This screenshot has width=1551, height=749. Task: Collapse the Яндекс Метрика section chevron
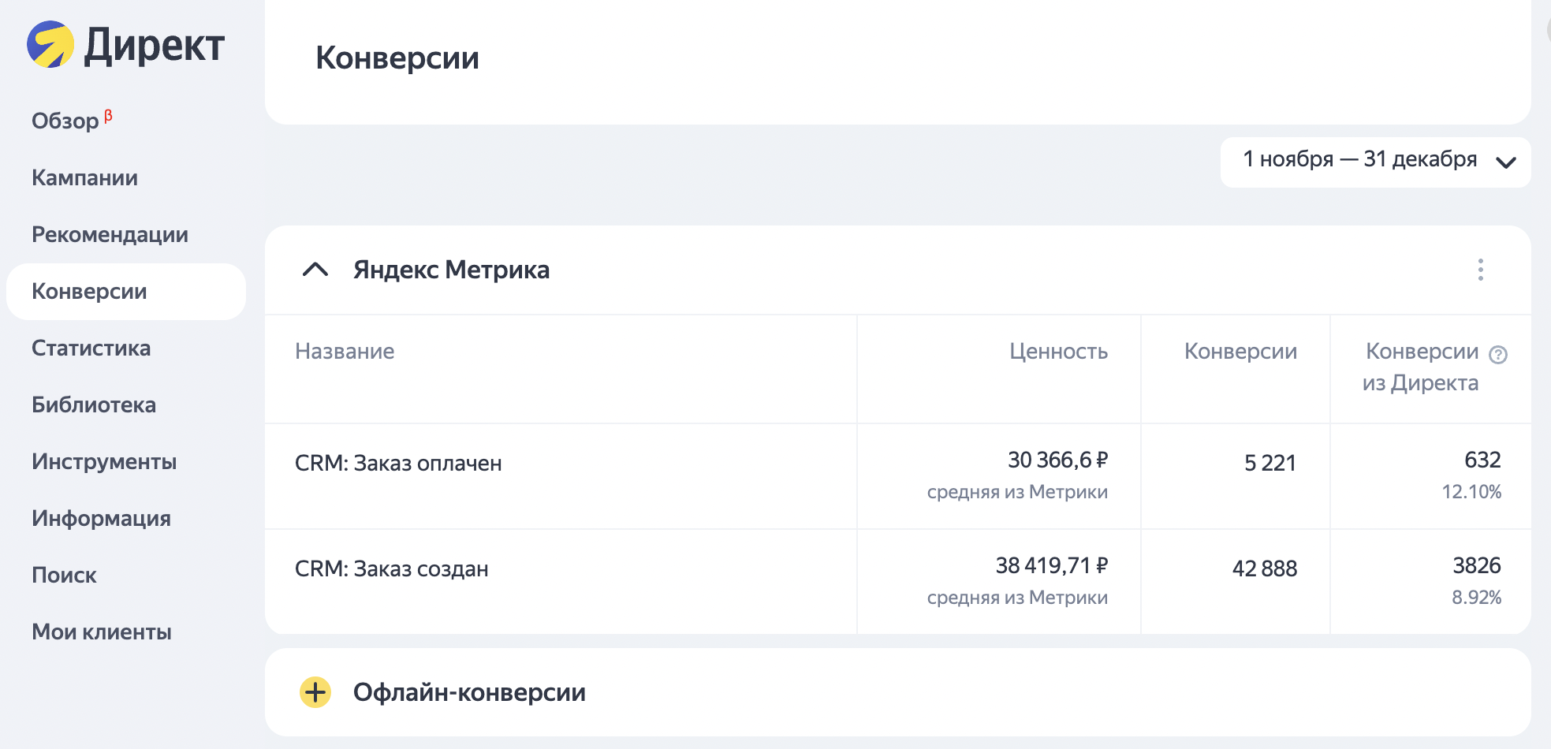pos(315,270)
